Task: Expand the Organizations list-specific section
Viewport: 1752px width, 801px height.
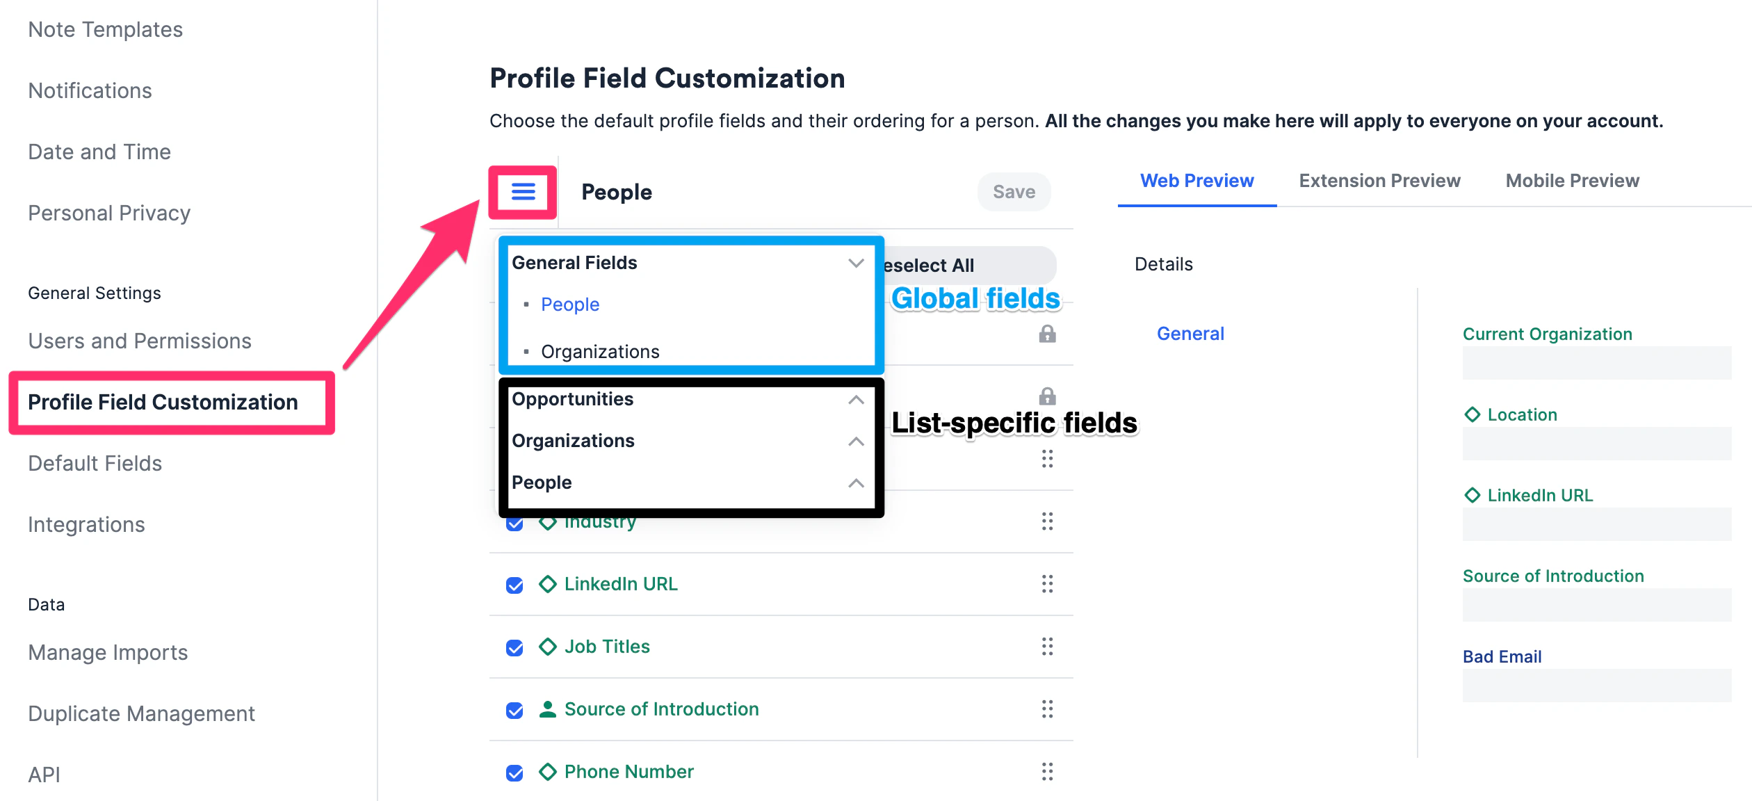Action: (x=856, y=441)
